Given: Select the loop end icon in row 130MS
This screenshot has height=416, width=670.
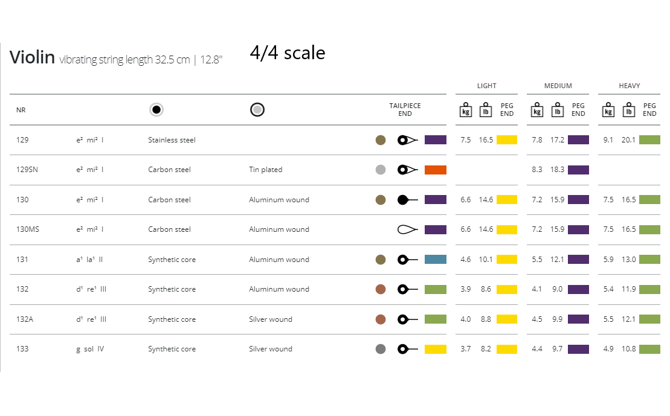Looking at the screenshot, I should click(407, 229).
